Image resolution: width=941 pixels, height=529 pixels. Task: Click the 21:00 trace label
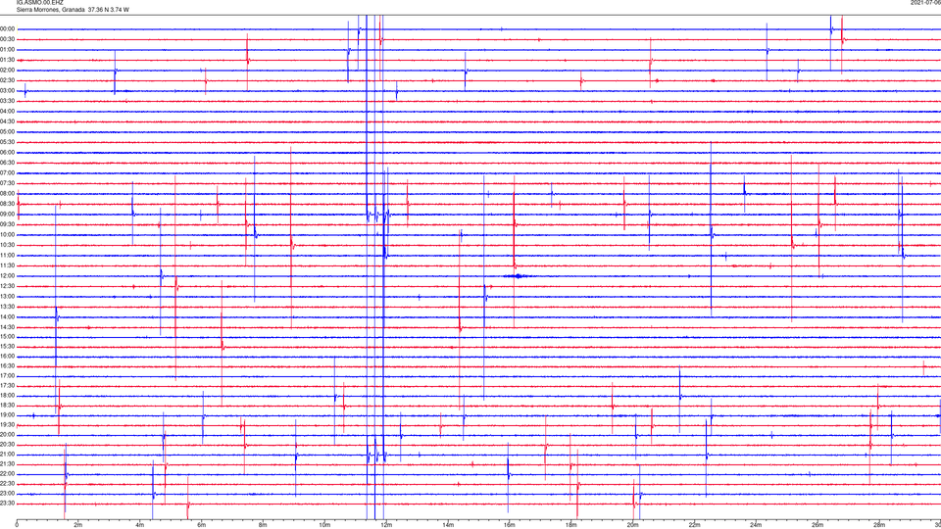[8, 454]
